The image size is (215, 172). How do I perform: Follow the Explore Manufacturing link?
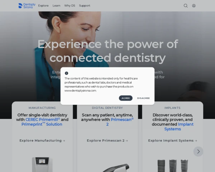pyautogui.click(x=42, y=140)
